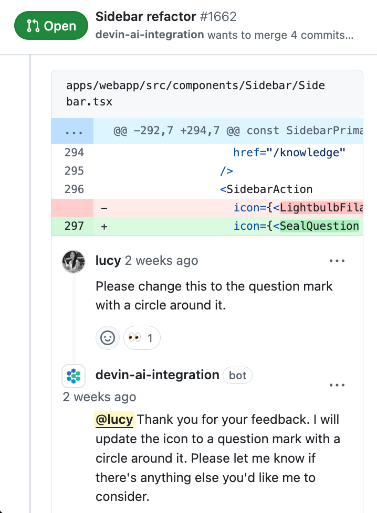Click the pull request merge icon in Open badge
377x513 pixels.
point(34,25)
